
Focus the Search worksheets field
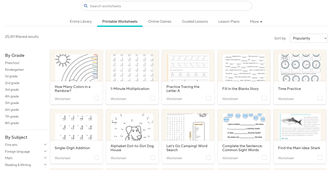166,6
